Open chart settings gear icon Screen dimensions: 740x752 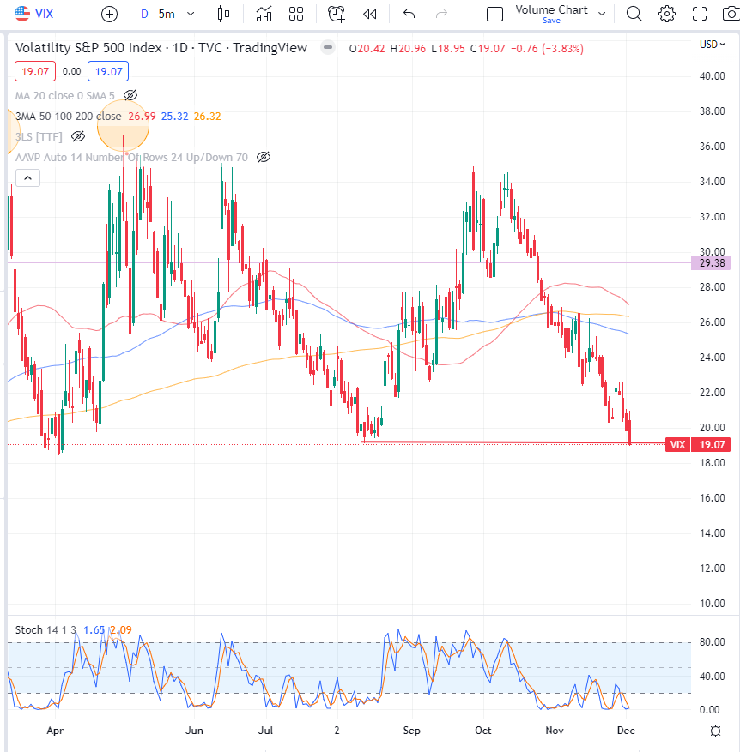coord(666,14)
